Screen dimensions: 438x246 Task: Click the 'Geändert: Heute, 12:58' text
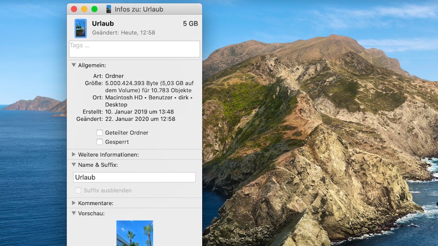pos(123,33)
